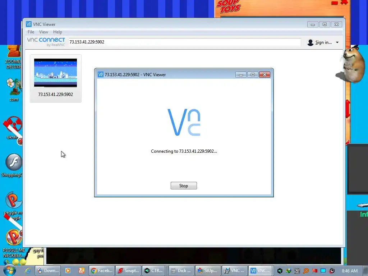Open the Windows Start orb
This screenshot has height=276, width=368.
coord(9,270)
